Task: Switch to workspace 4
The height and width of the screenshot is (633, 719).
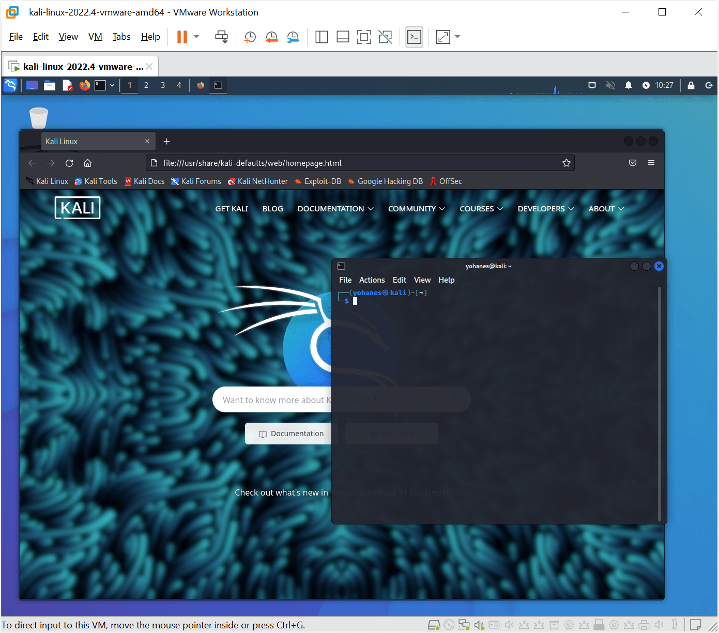Action: coord(179,85)
